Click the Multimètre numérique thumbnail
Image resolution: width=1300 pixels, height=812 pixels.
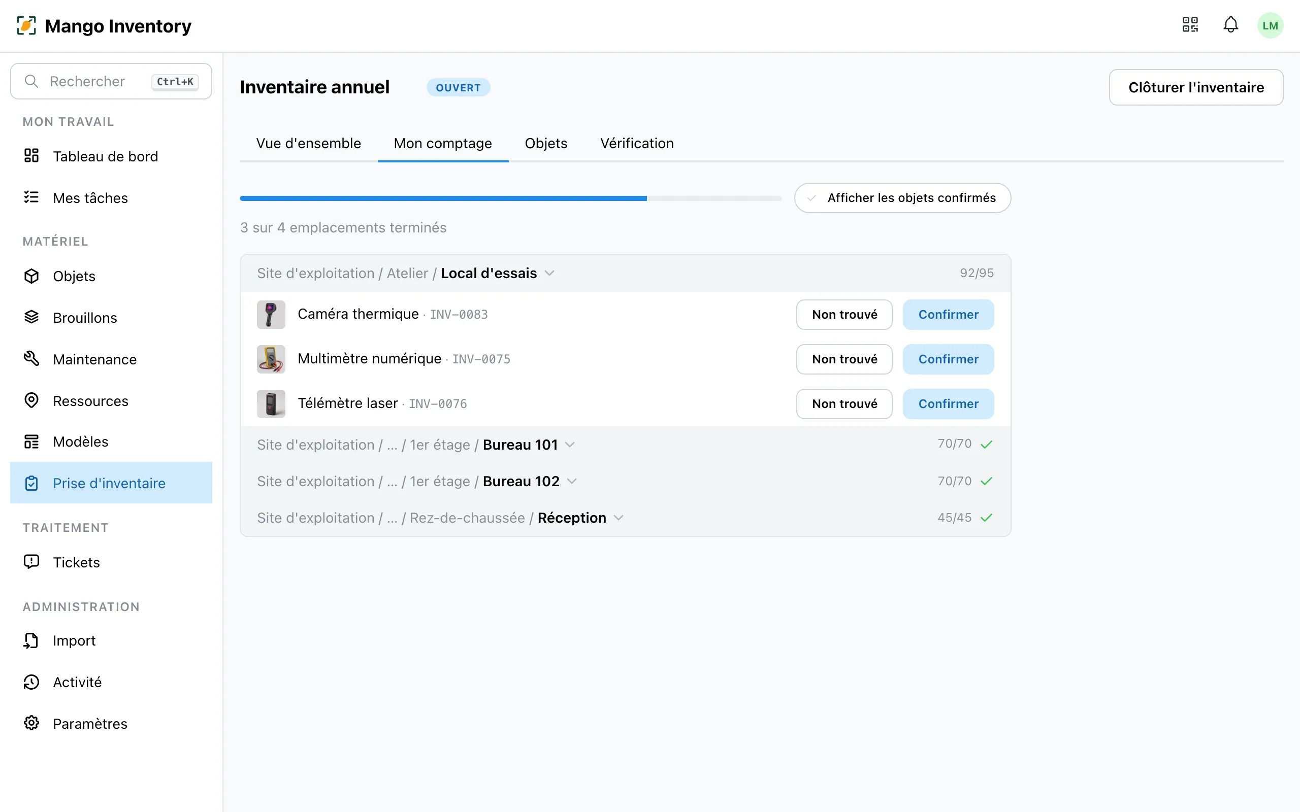point(271,359)
